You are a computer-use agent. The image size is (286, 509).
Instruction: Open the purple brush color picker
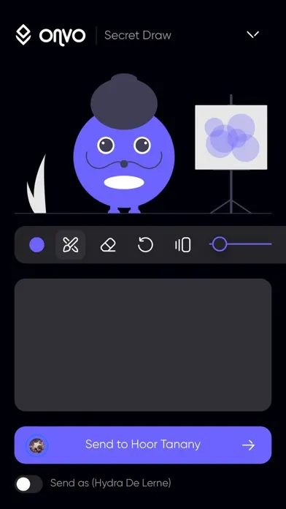point(37,245)
